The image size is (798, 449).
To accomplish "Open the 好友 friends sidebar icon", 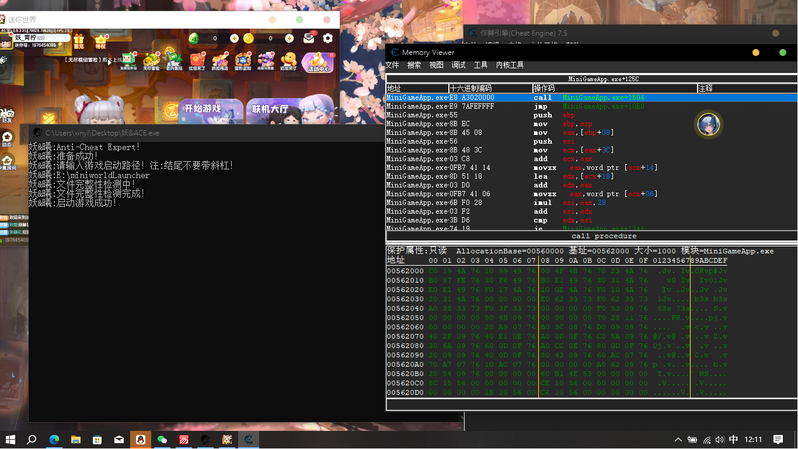I will (x=8, y=114).
